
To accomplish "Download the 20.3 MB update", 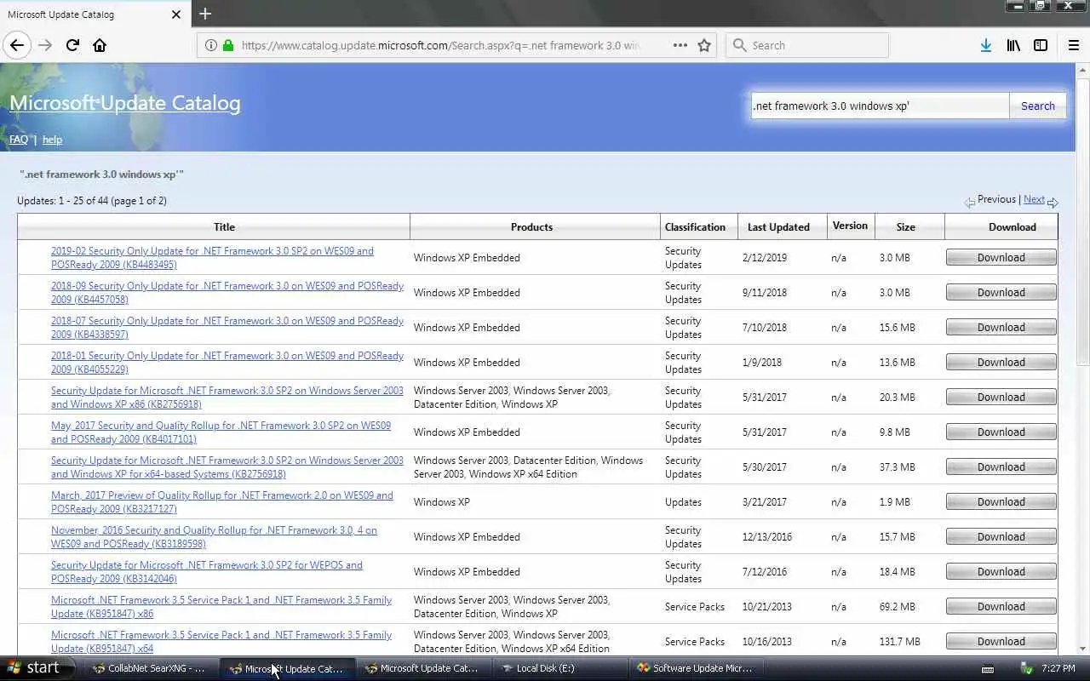I will tap(1001, 397).
